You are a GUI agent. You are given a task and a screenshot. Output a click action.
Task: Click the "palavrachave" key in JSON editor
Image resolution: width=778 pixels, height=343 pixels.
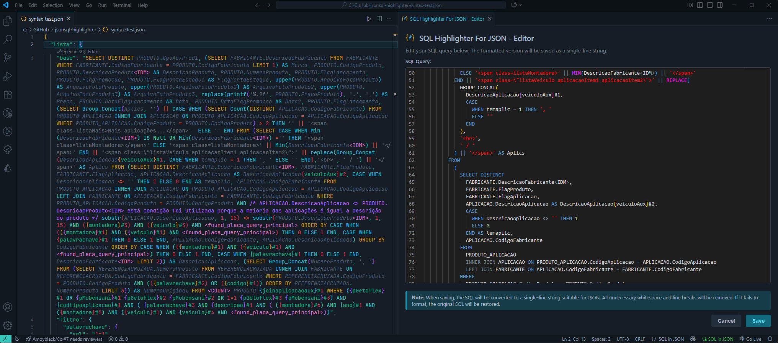(x=85, y=327)
